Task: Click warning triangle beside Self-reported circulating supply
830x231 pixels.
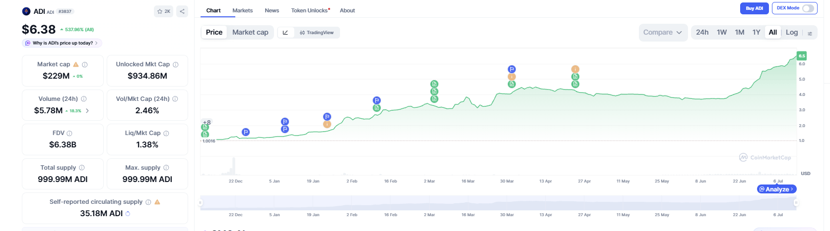Action: [x=157, y=202]
